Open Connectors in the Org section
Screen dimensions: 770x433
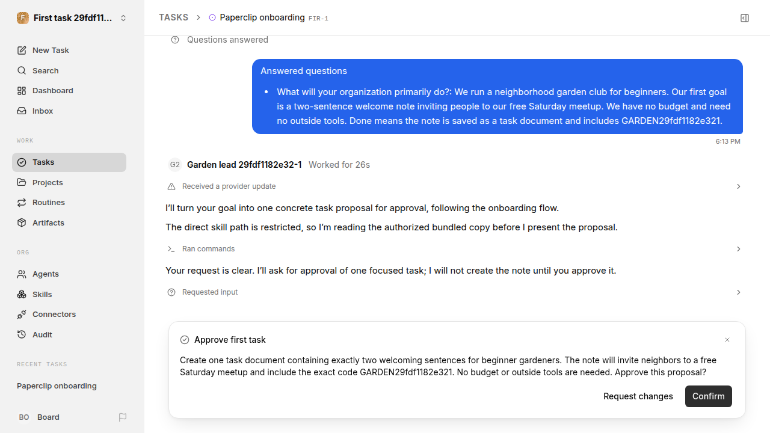(69, 315)
